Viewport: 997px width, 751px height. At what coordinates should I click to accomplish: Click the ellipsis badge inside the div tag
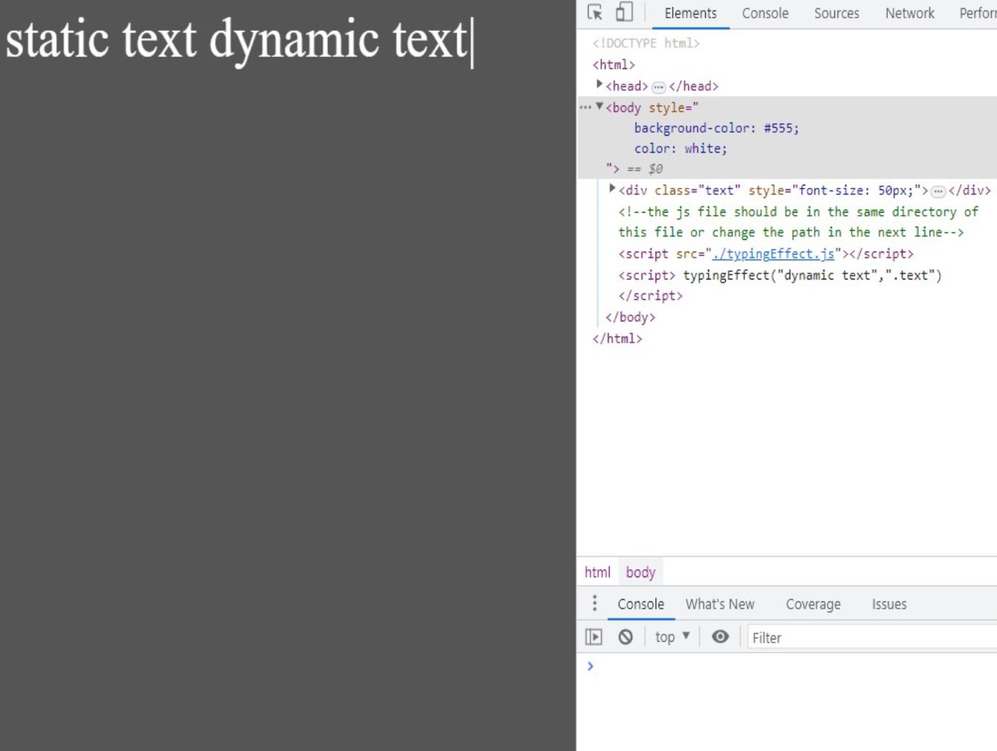coord(938,191)
